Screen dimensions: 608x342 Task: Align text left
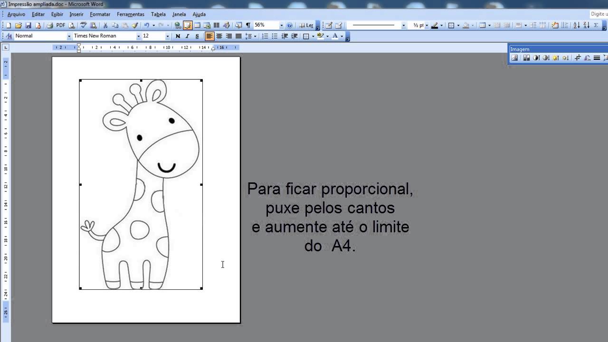click(x=209, y=36)
